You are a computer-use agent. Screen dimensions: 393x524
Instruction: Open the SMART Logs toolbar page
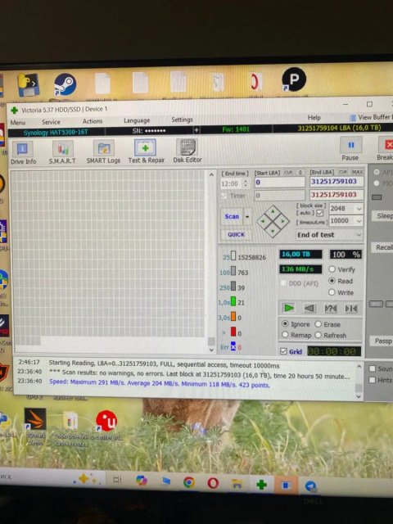click(x=104, y=151)
